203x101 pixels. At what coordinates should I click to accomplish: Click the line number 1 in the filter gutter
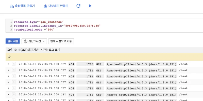pyautogui.click(x=11, y=22)
